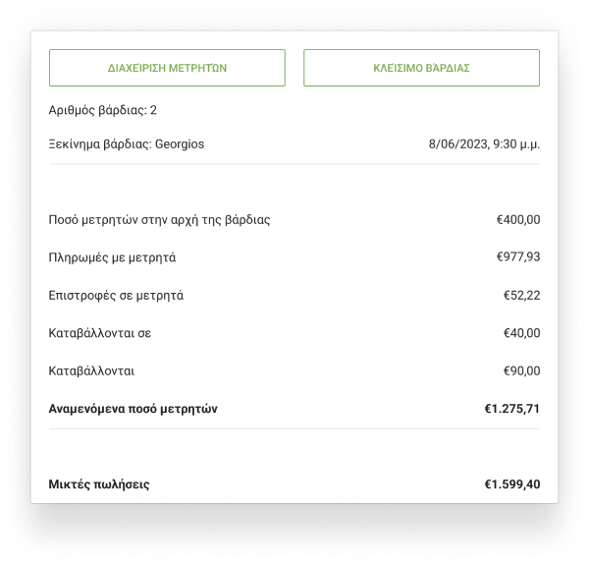This screenshot has height=565, width=589.
Task: Click the 'Καταβάλλονται σε' row label
Action: 100,333
